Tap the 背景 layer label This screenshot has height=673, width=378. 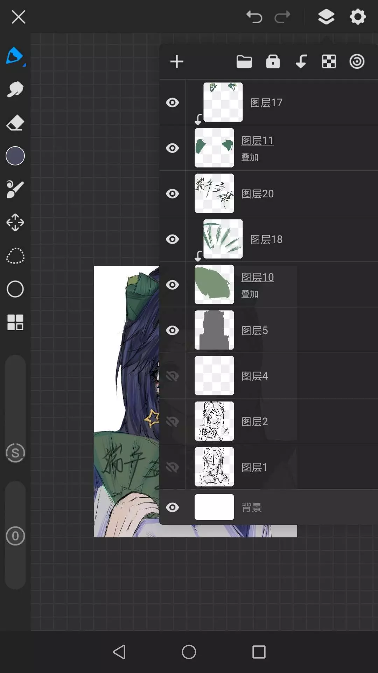(252, 507)
